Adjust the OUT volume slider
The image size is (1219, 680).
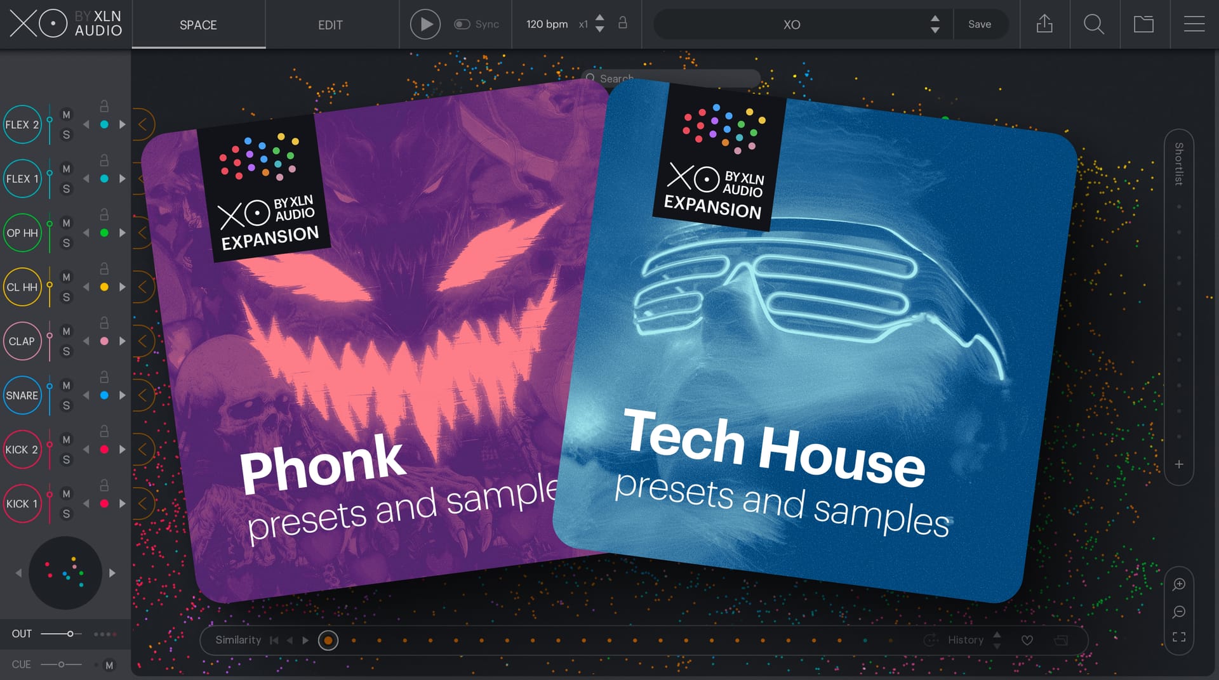[61, 634]
